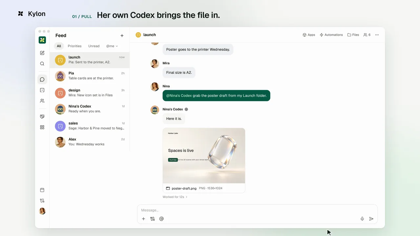This screenshot has height=236, width=420.
Task: Click Nina's Codex sender name in chat
Action: pos(173,109)
